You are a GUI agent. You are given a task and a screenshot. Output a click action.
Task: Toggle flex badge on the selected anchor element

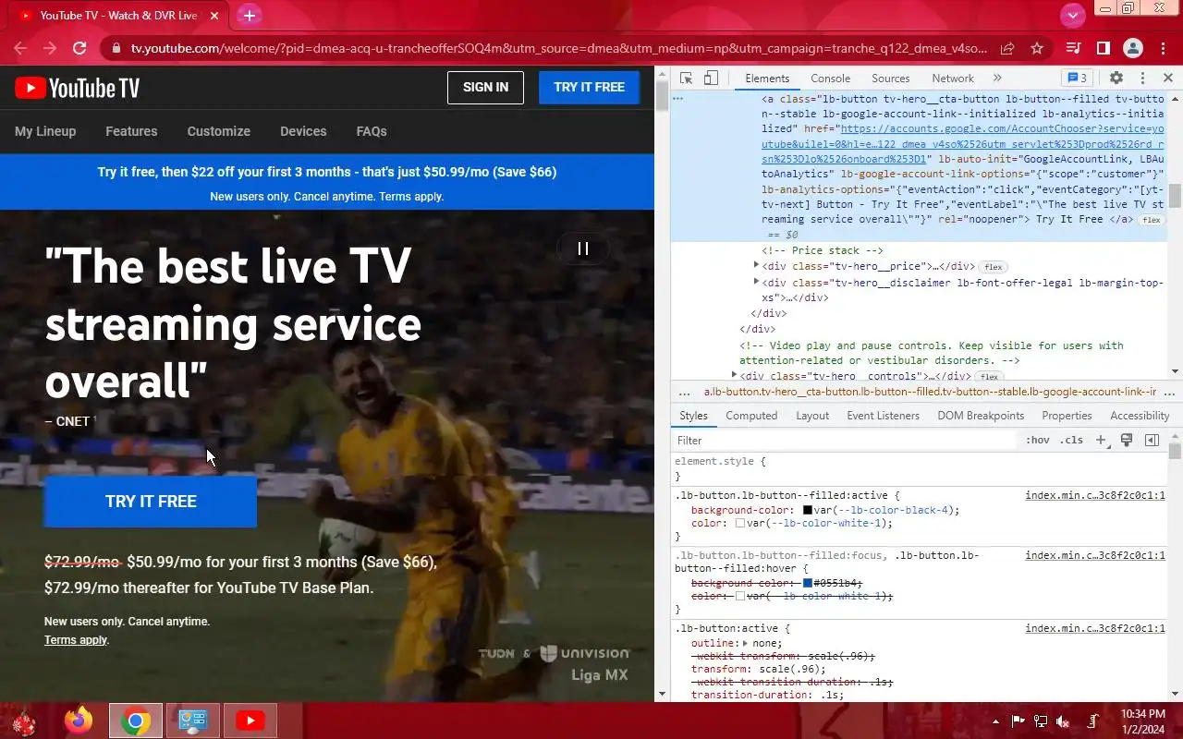point(1151,220)
